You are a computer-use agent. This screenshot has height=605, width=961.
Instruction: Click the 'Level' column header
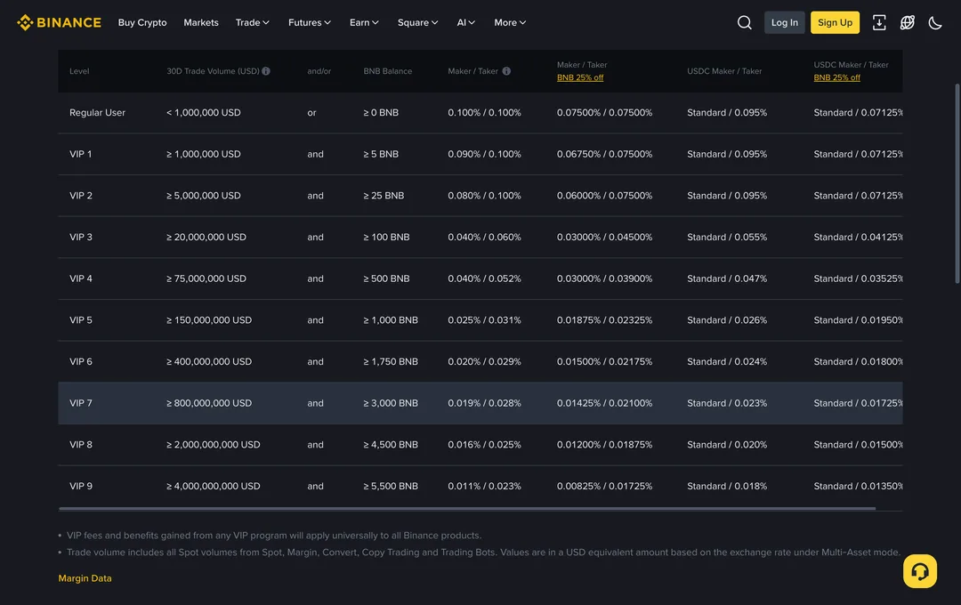79,71
